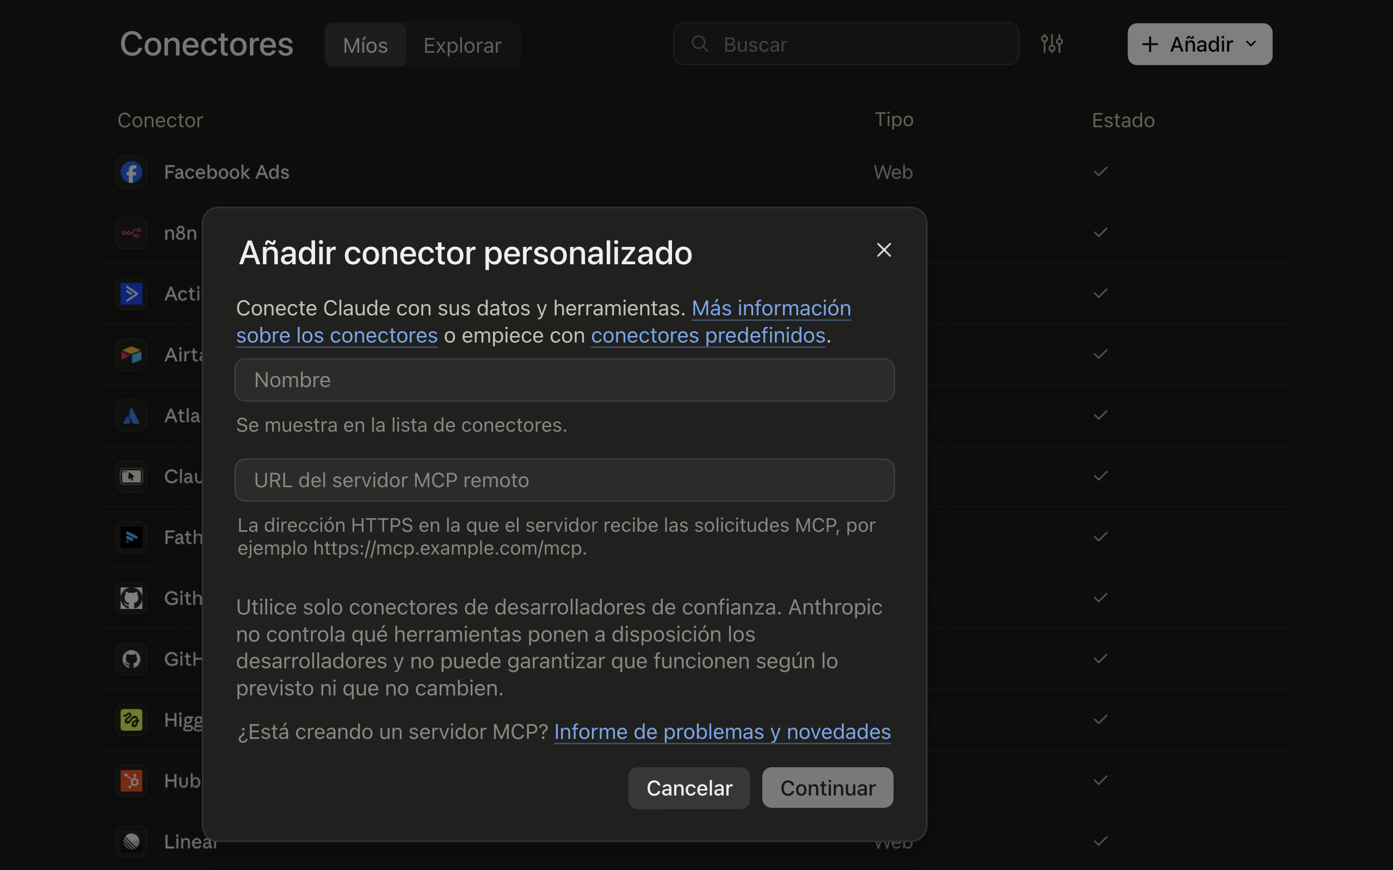The image size is (1393, 870).
Task: Click the Estado column header
Action: (1123, 120)
